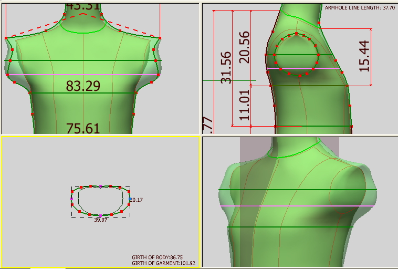Select the blue control point on the cross-section
This screenshot has height=269, width=398.
point(130,199)
